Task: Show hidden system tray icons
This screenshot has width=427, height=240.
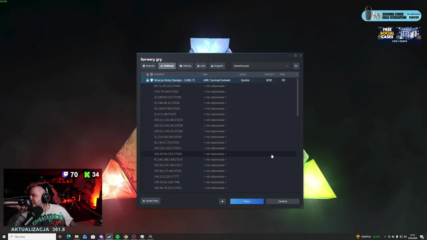Action: pos(385,237)
